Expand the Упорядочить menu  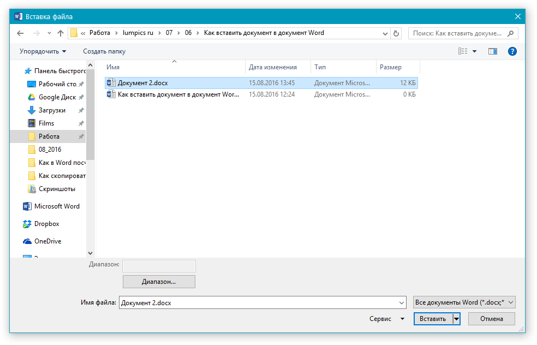point(43,51)
